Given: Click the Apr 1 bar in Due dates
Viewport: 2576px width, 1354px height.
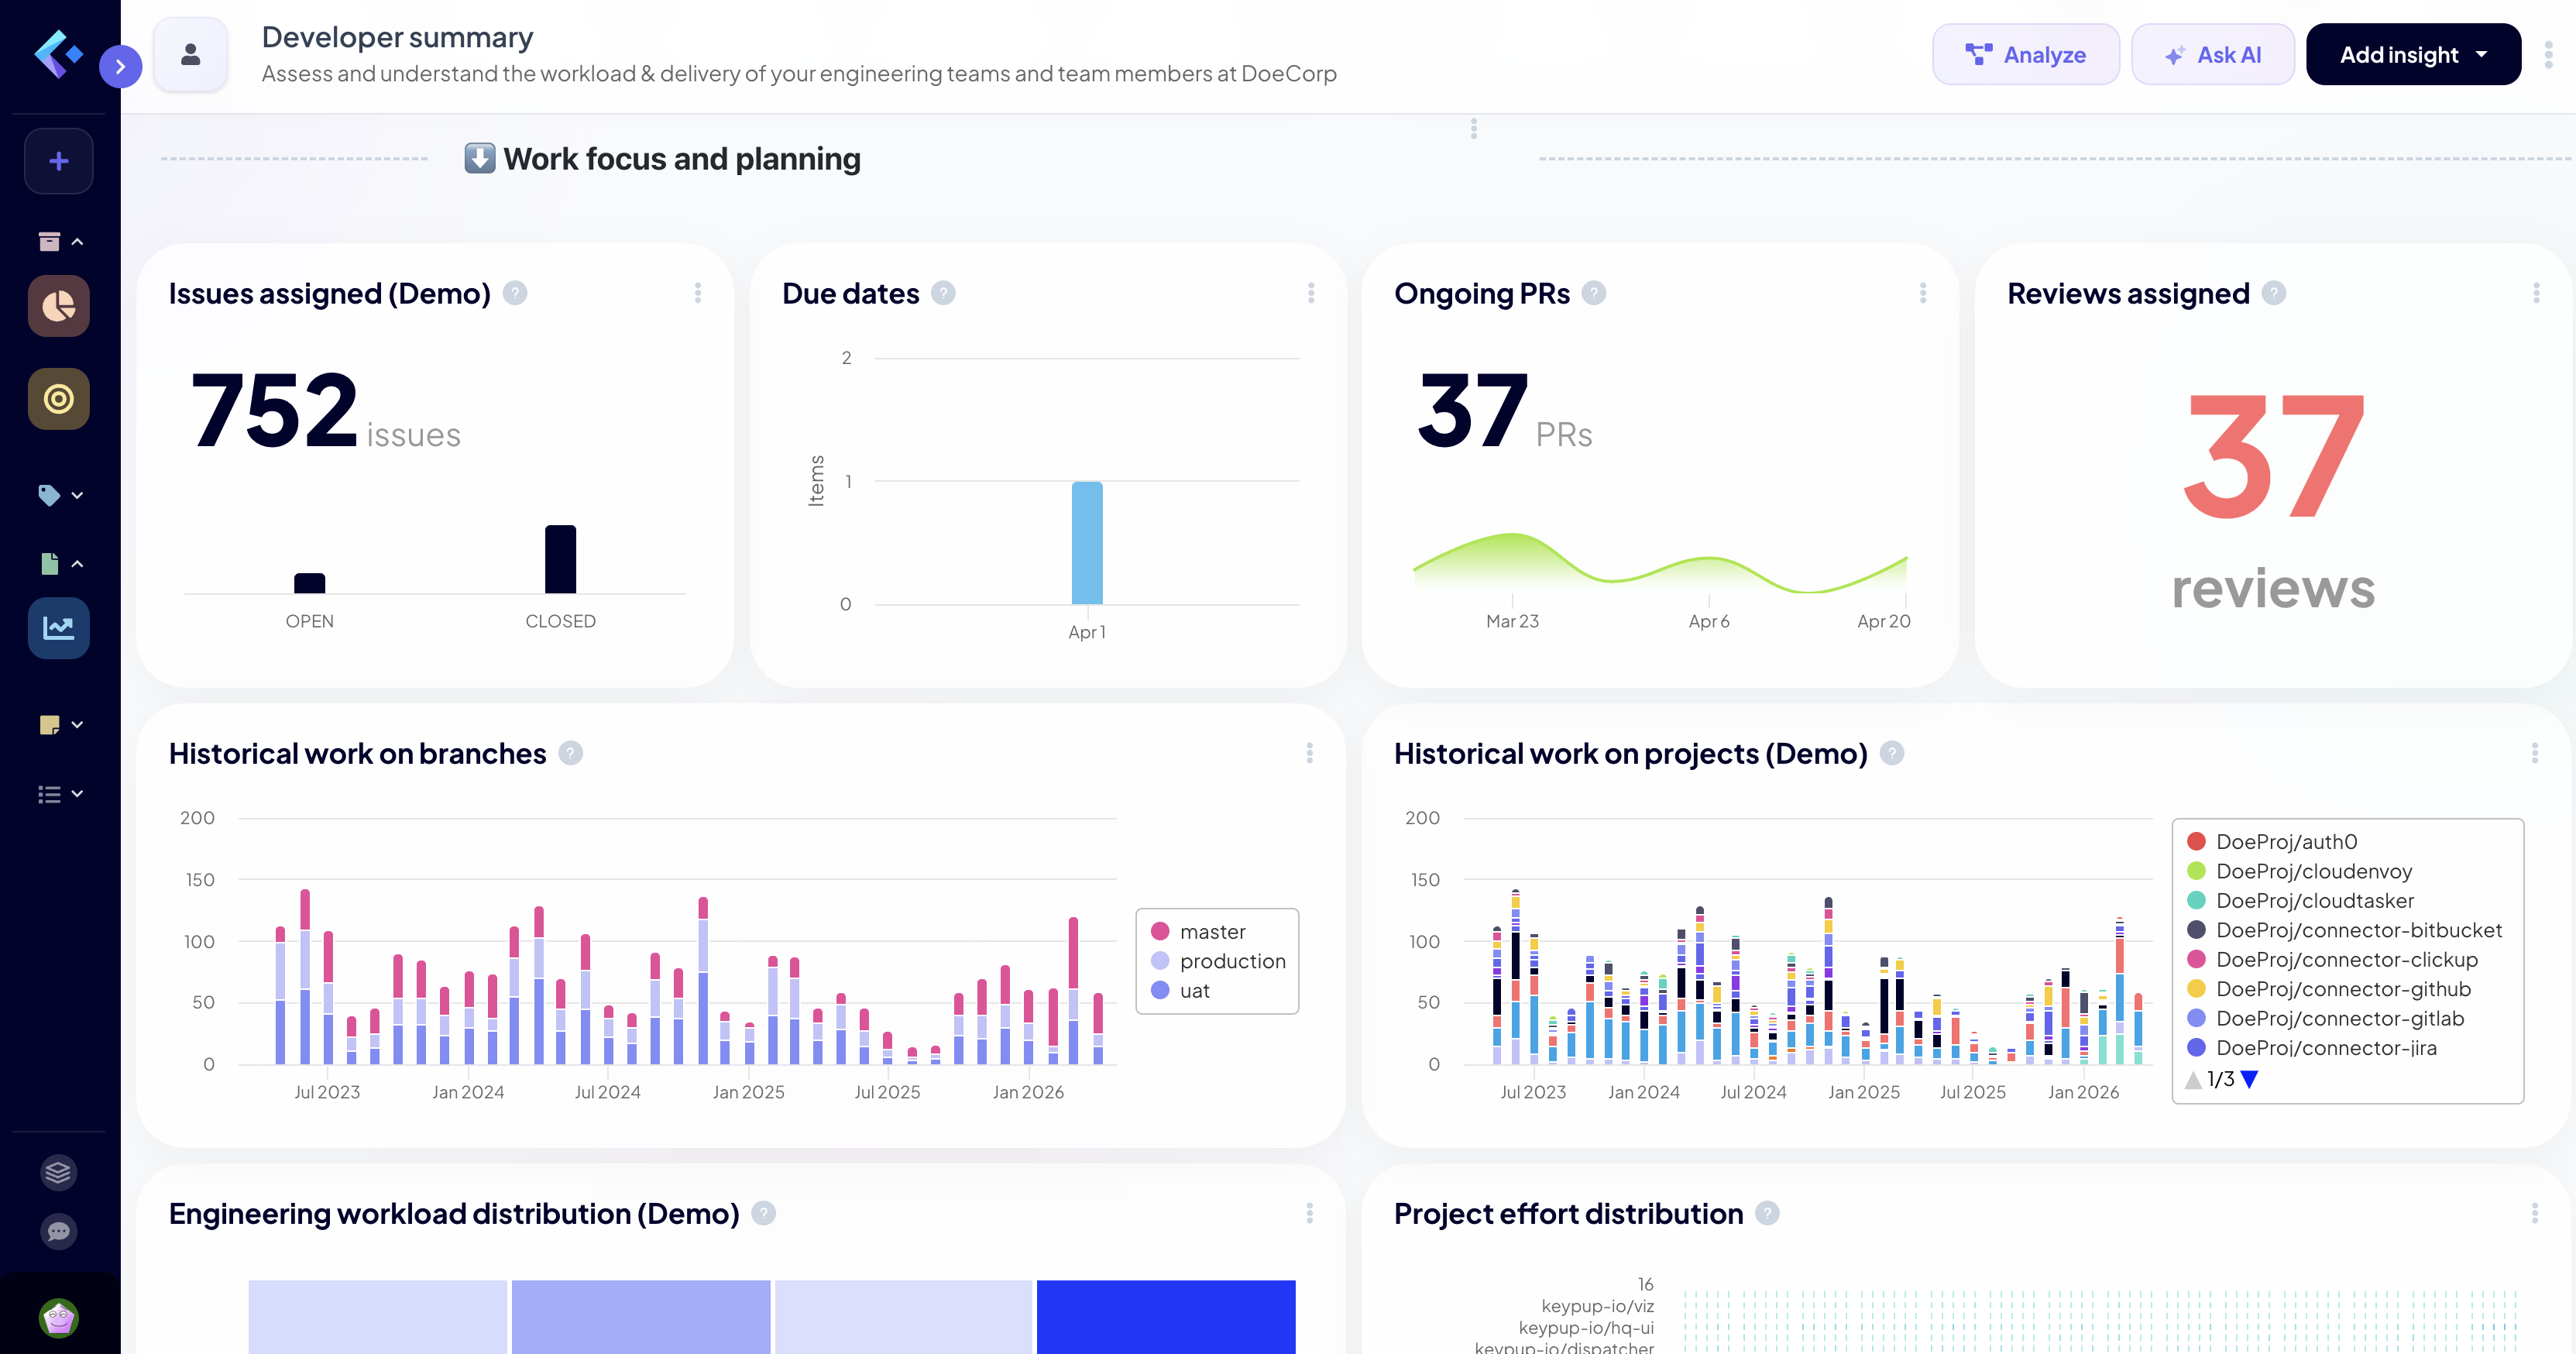Looking at the screenshot, I should [1087, 543].
